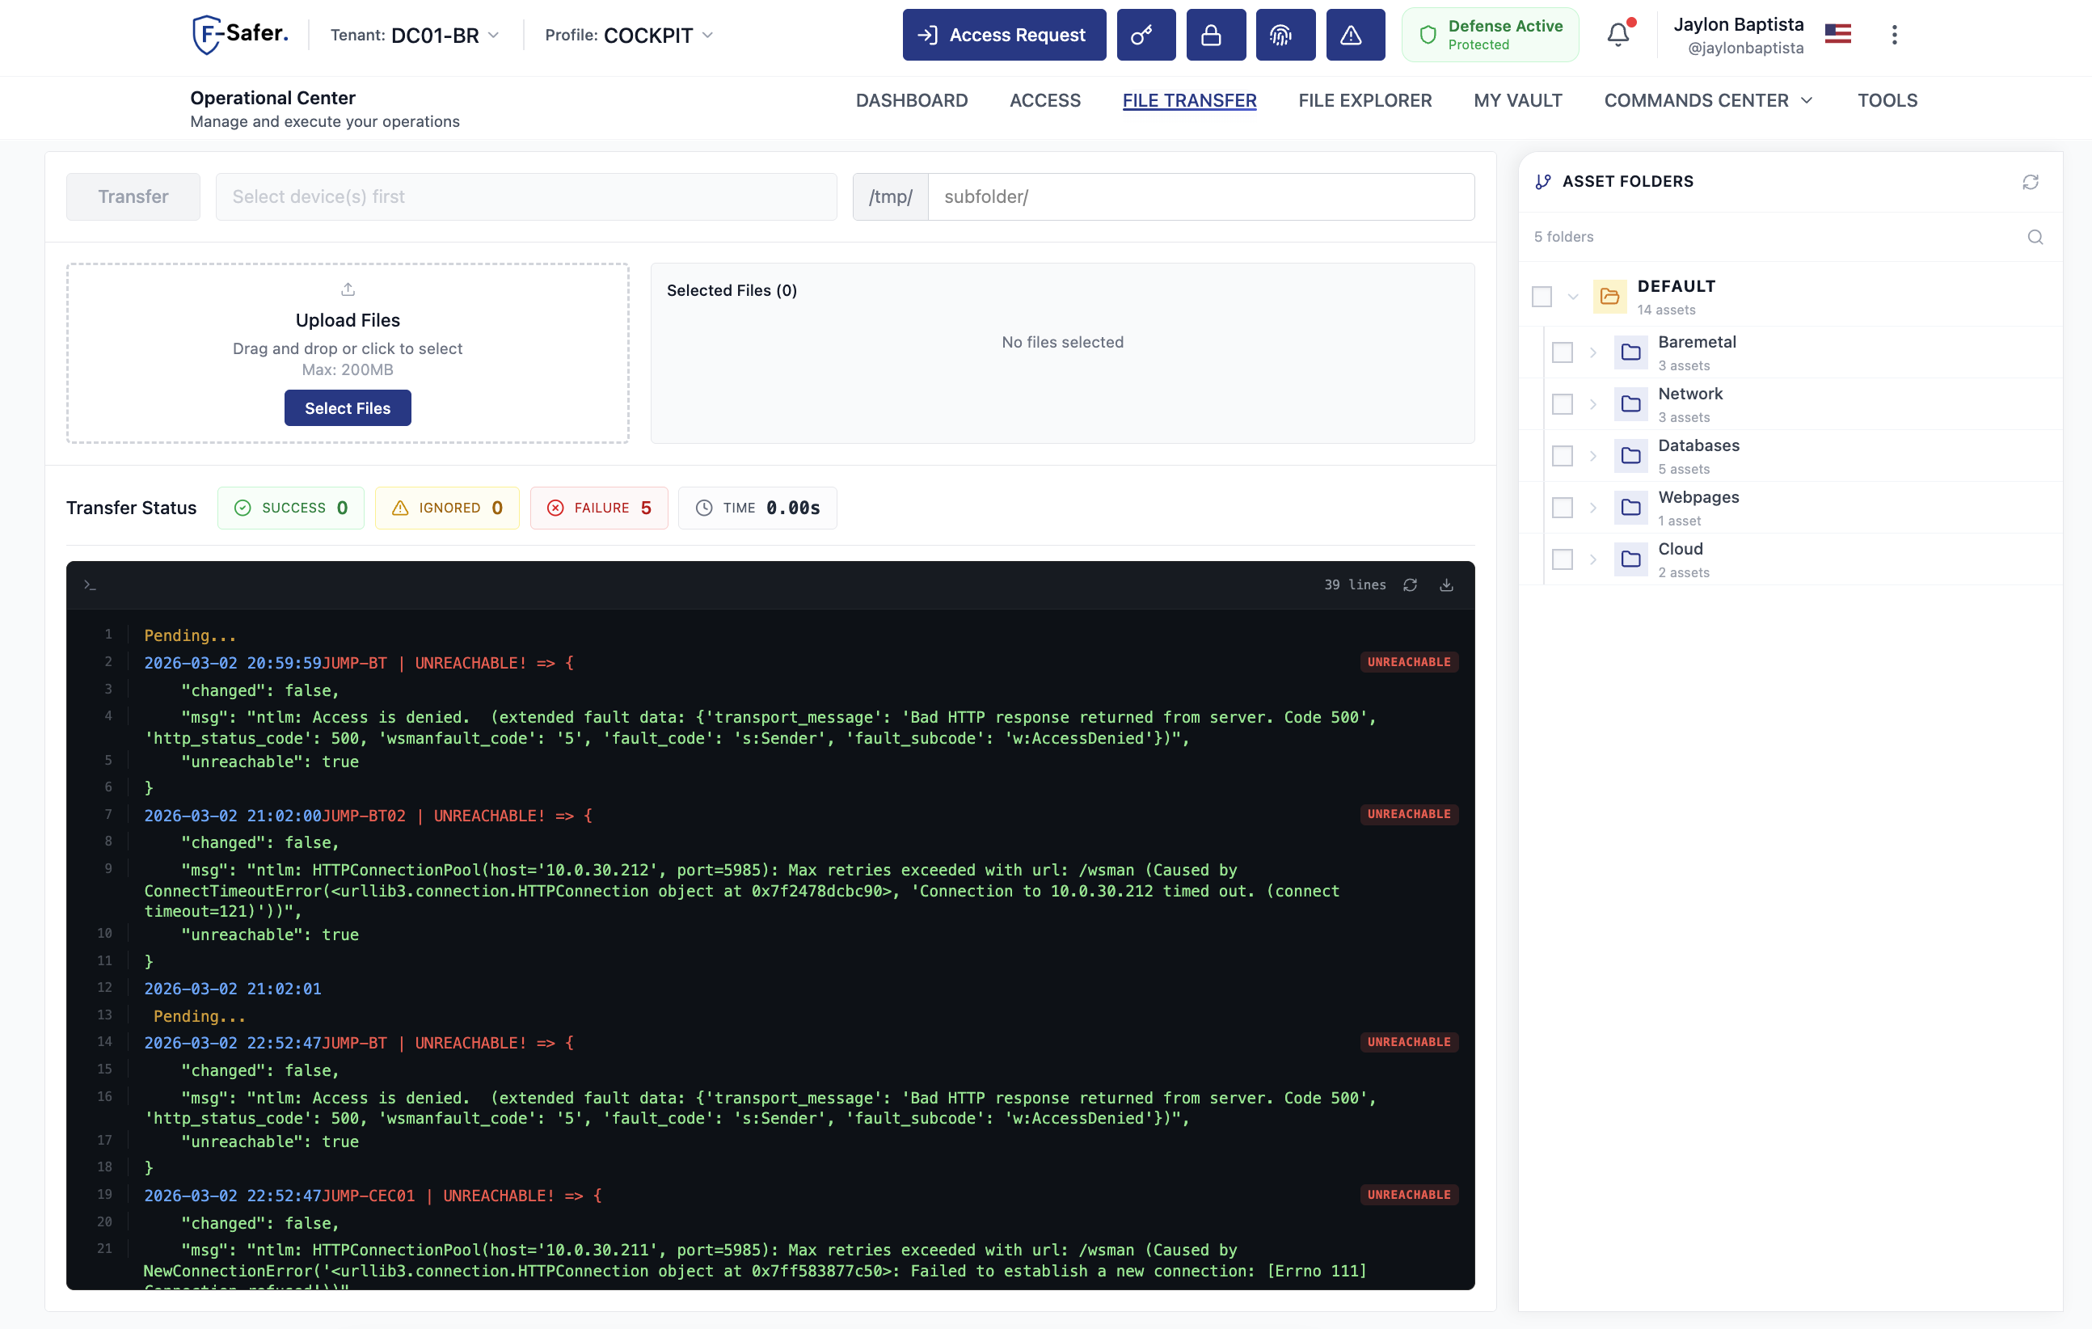Refresh the Asset Folders panel
Screen dimensions: 2092x1329
click(2031, 182)
